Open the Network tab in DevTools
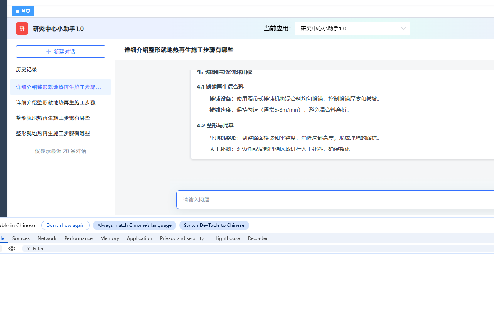494x327 pixels. [x=47, y=238]
